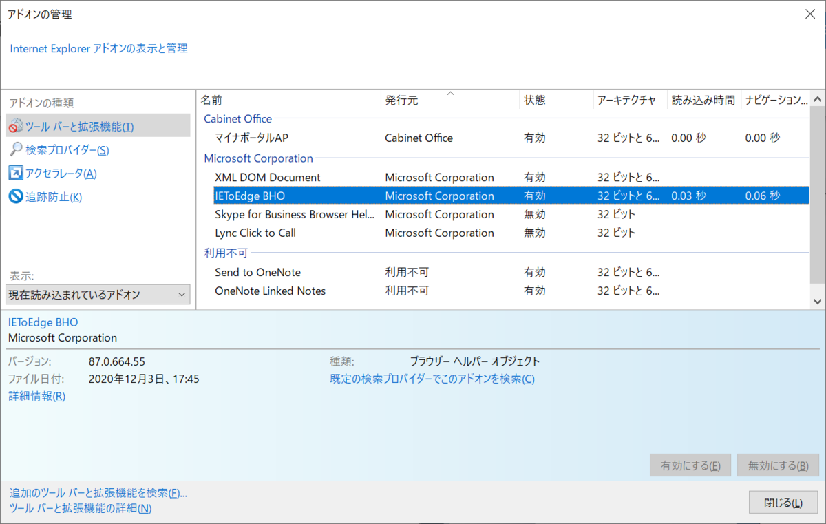Click the Toolbars and Extensions gear icon
Image resolution: width=826 pixels, height=524 pixels.
(16, 127)
